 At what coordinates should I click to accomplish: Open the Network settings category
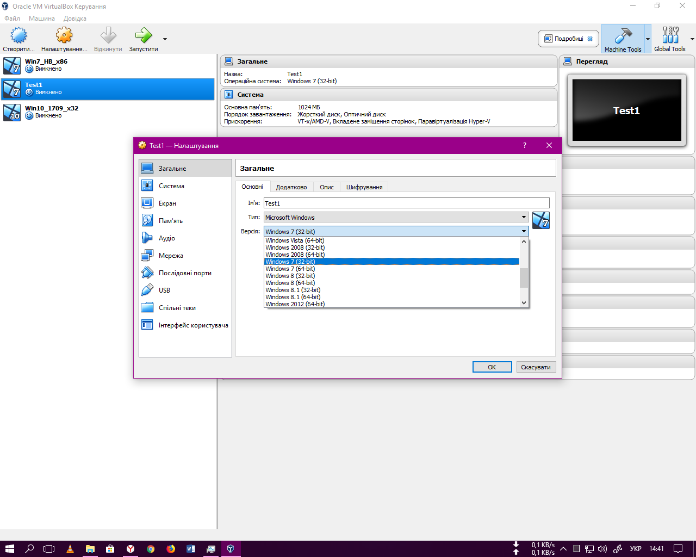point(171,256)
